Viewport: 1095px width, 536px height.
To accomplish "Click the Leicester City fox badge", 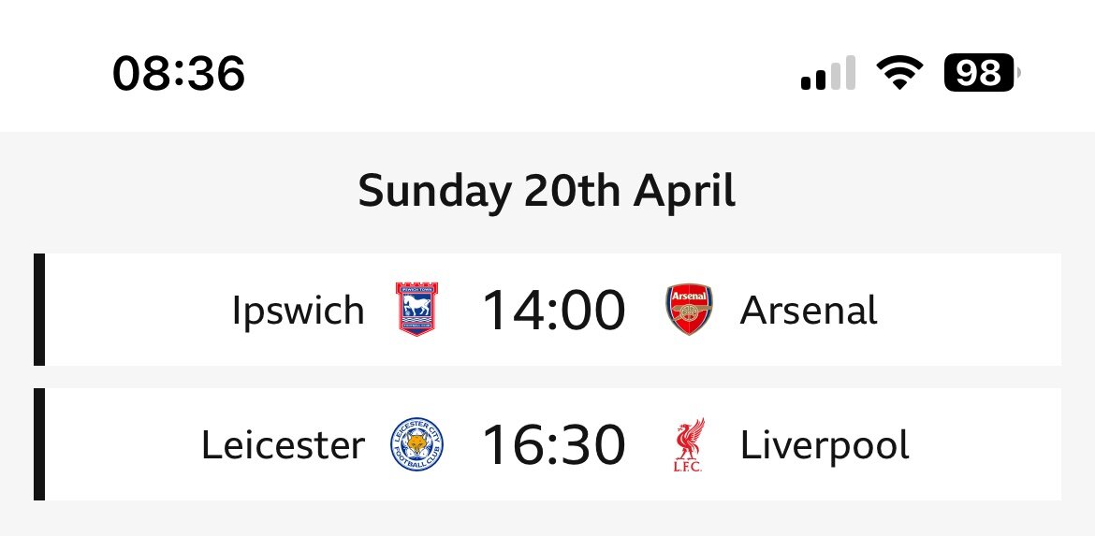I will tap(416, 444).
